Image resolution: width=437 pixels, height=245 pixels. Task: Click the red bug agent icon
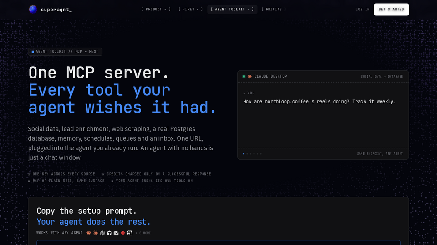tap(123, 233)
